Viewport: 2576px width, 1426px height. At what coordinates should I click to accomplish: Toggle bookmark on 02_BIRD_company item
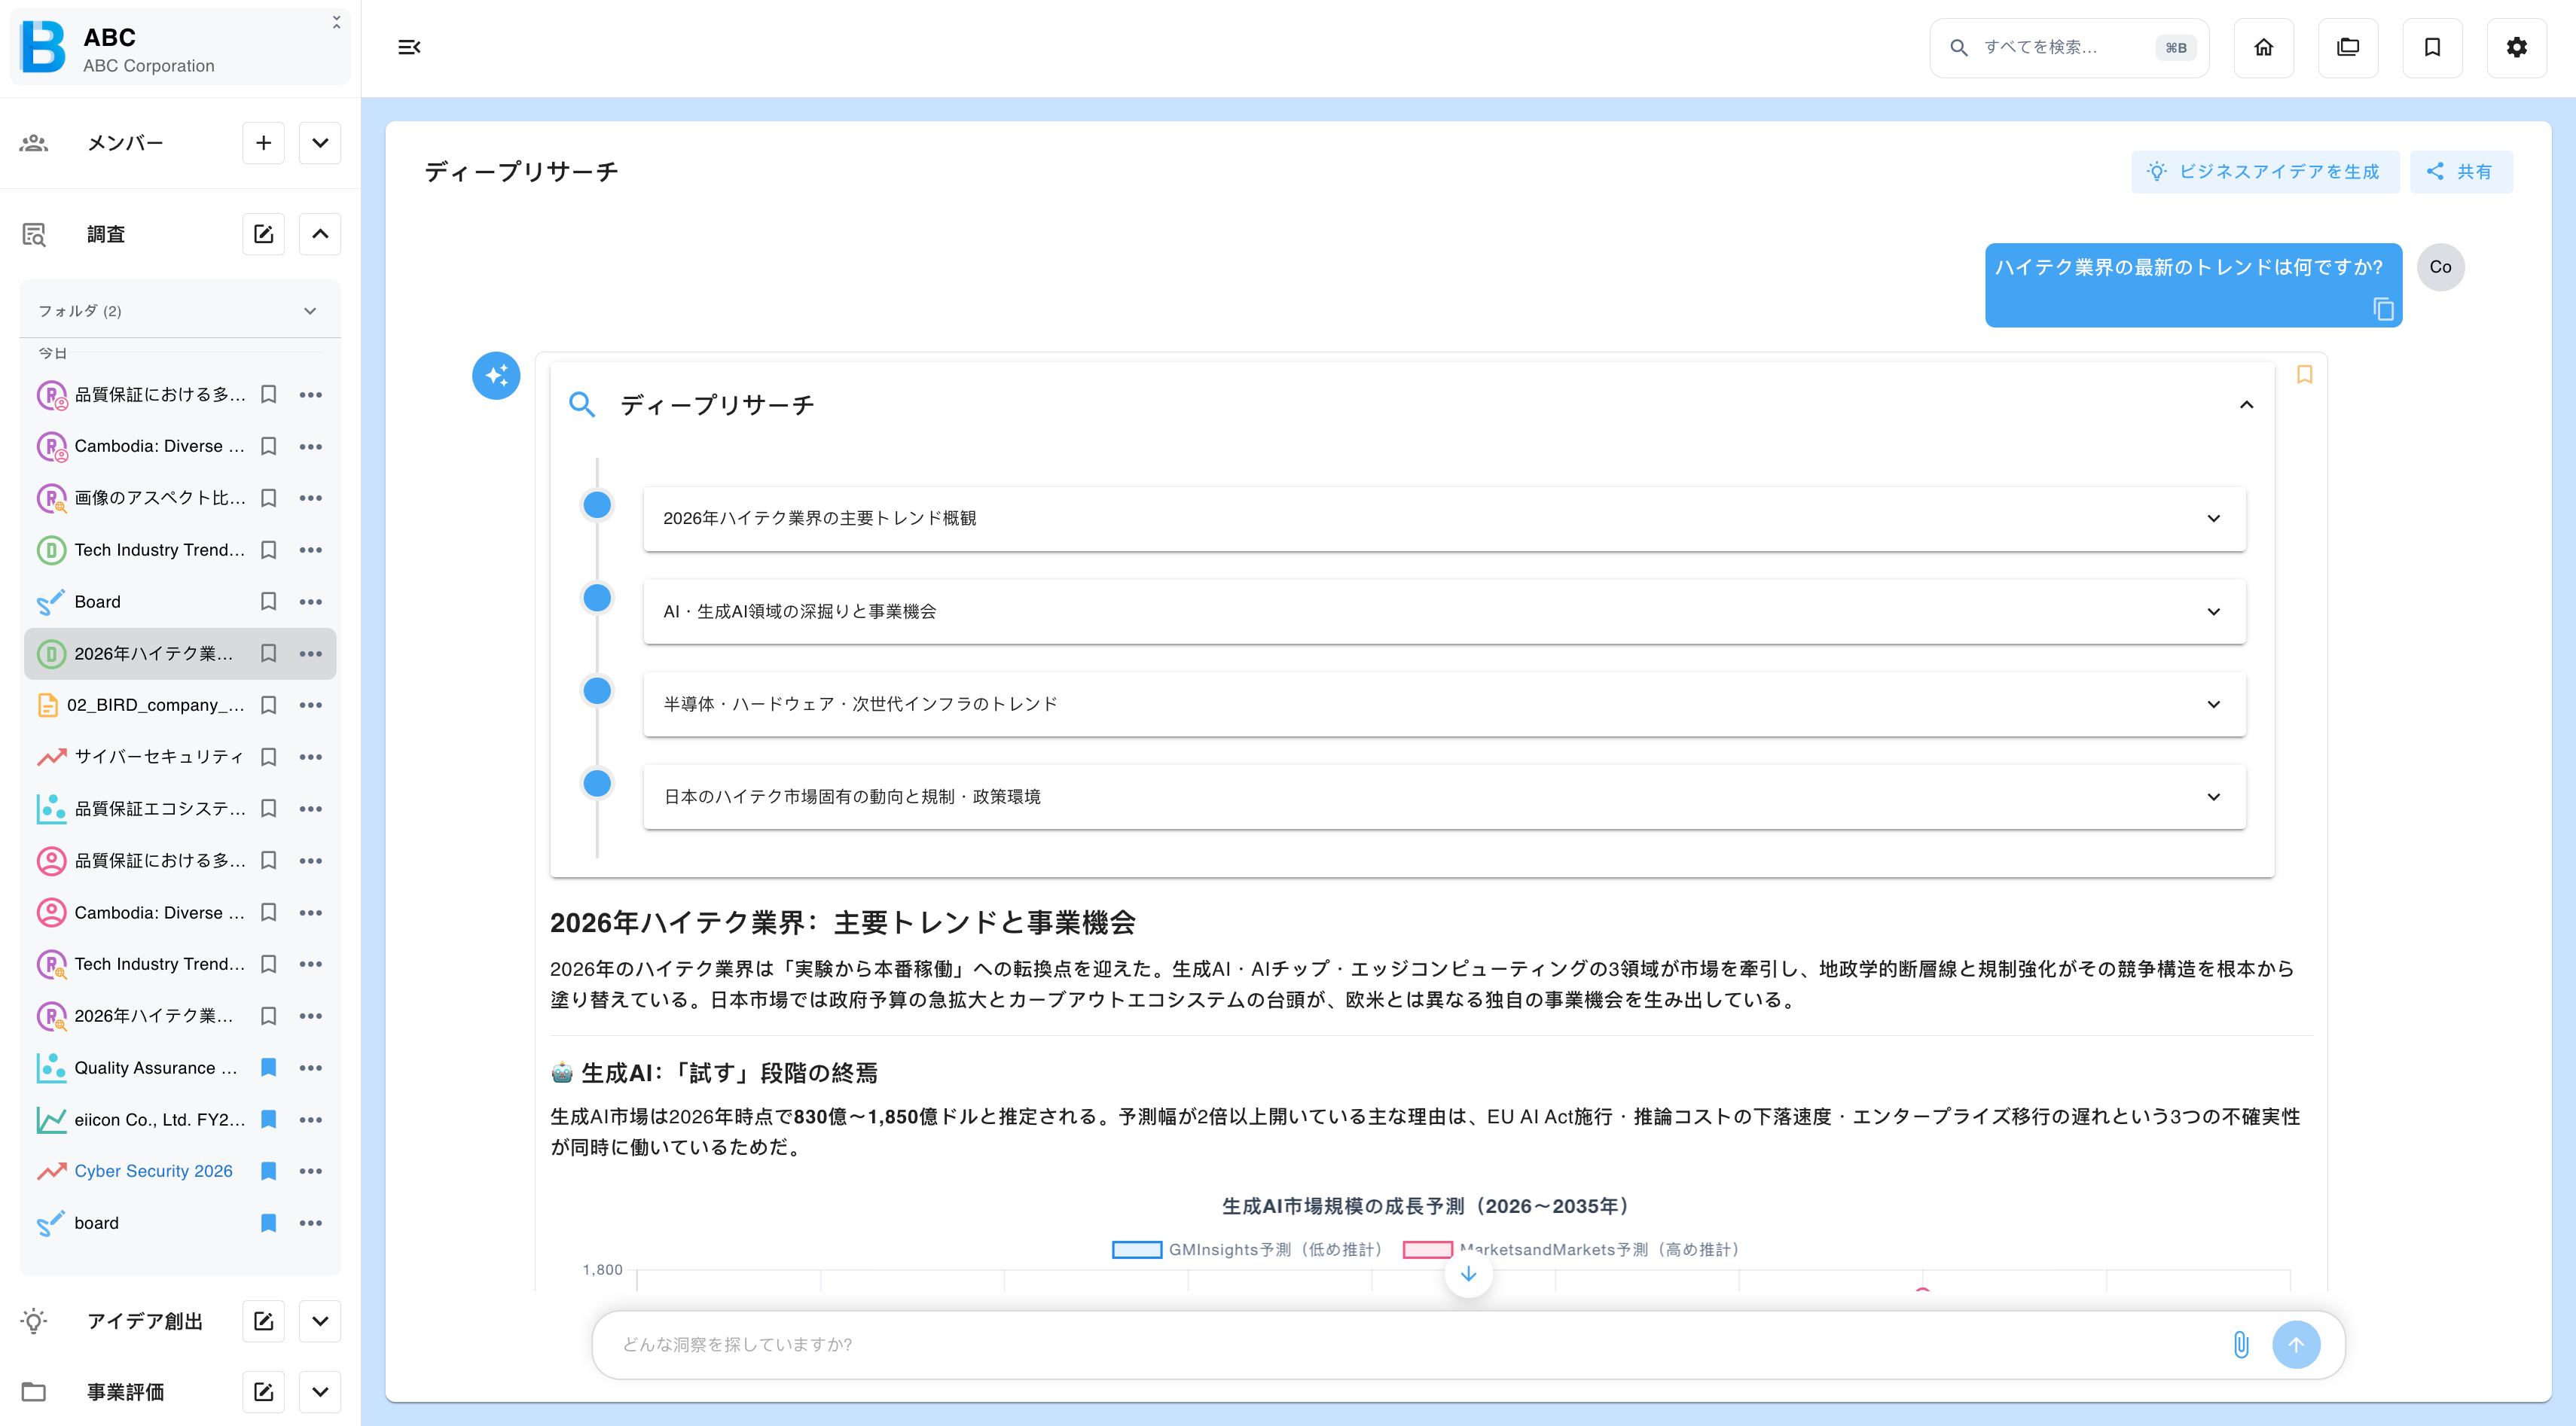tap(268, 705)
